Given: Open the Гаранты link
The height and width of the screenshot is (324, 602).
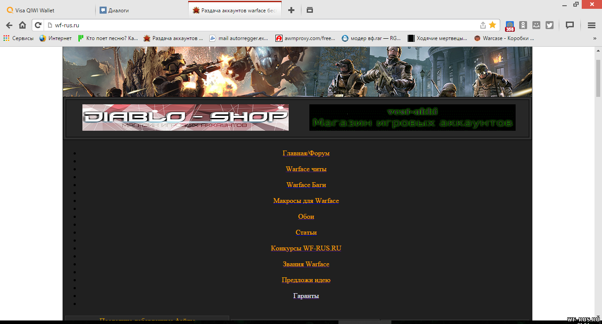Looking at the screenshot, I should click(x=306, y=296).
